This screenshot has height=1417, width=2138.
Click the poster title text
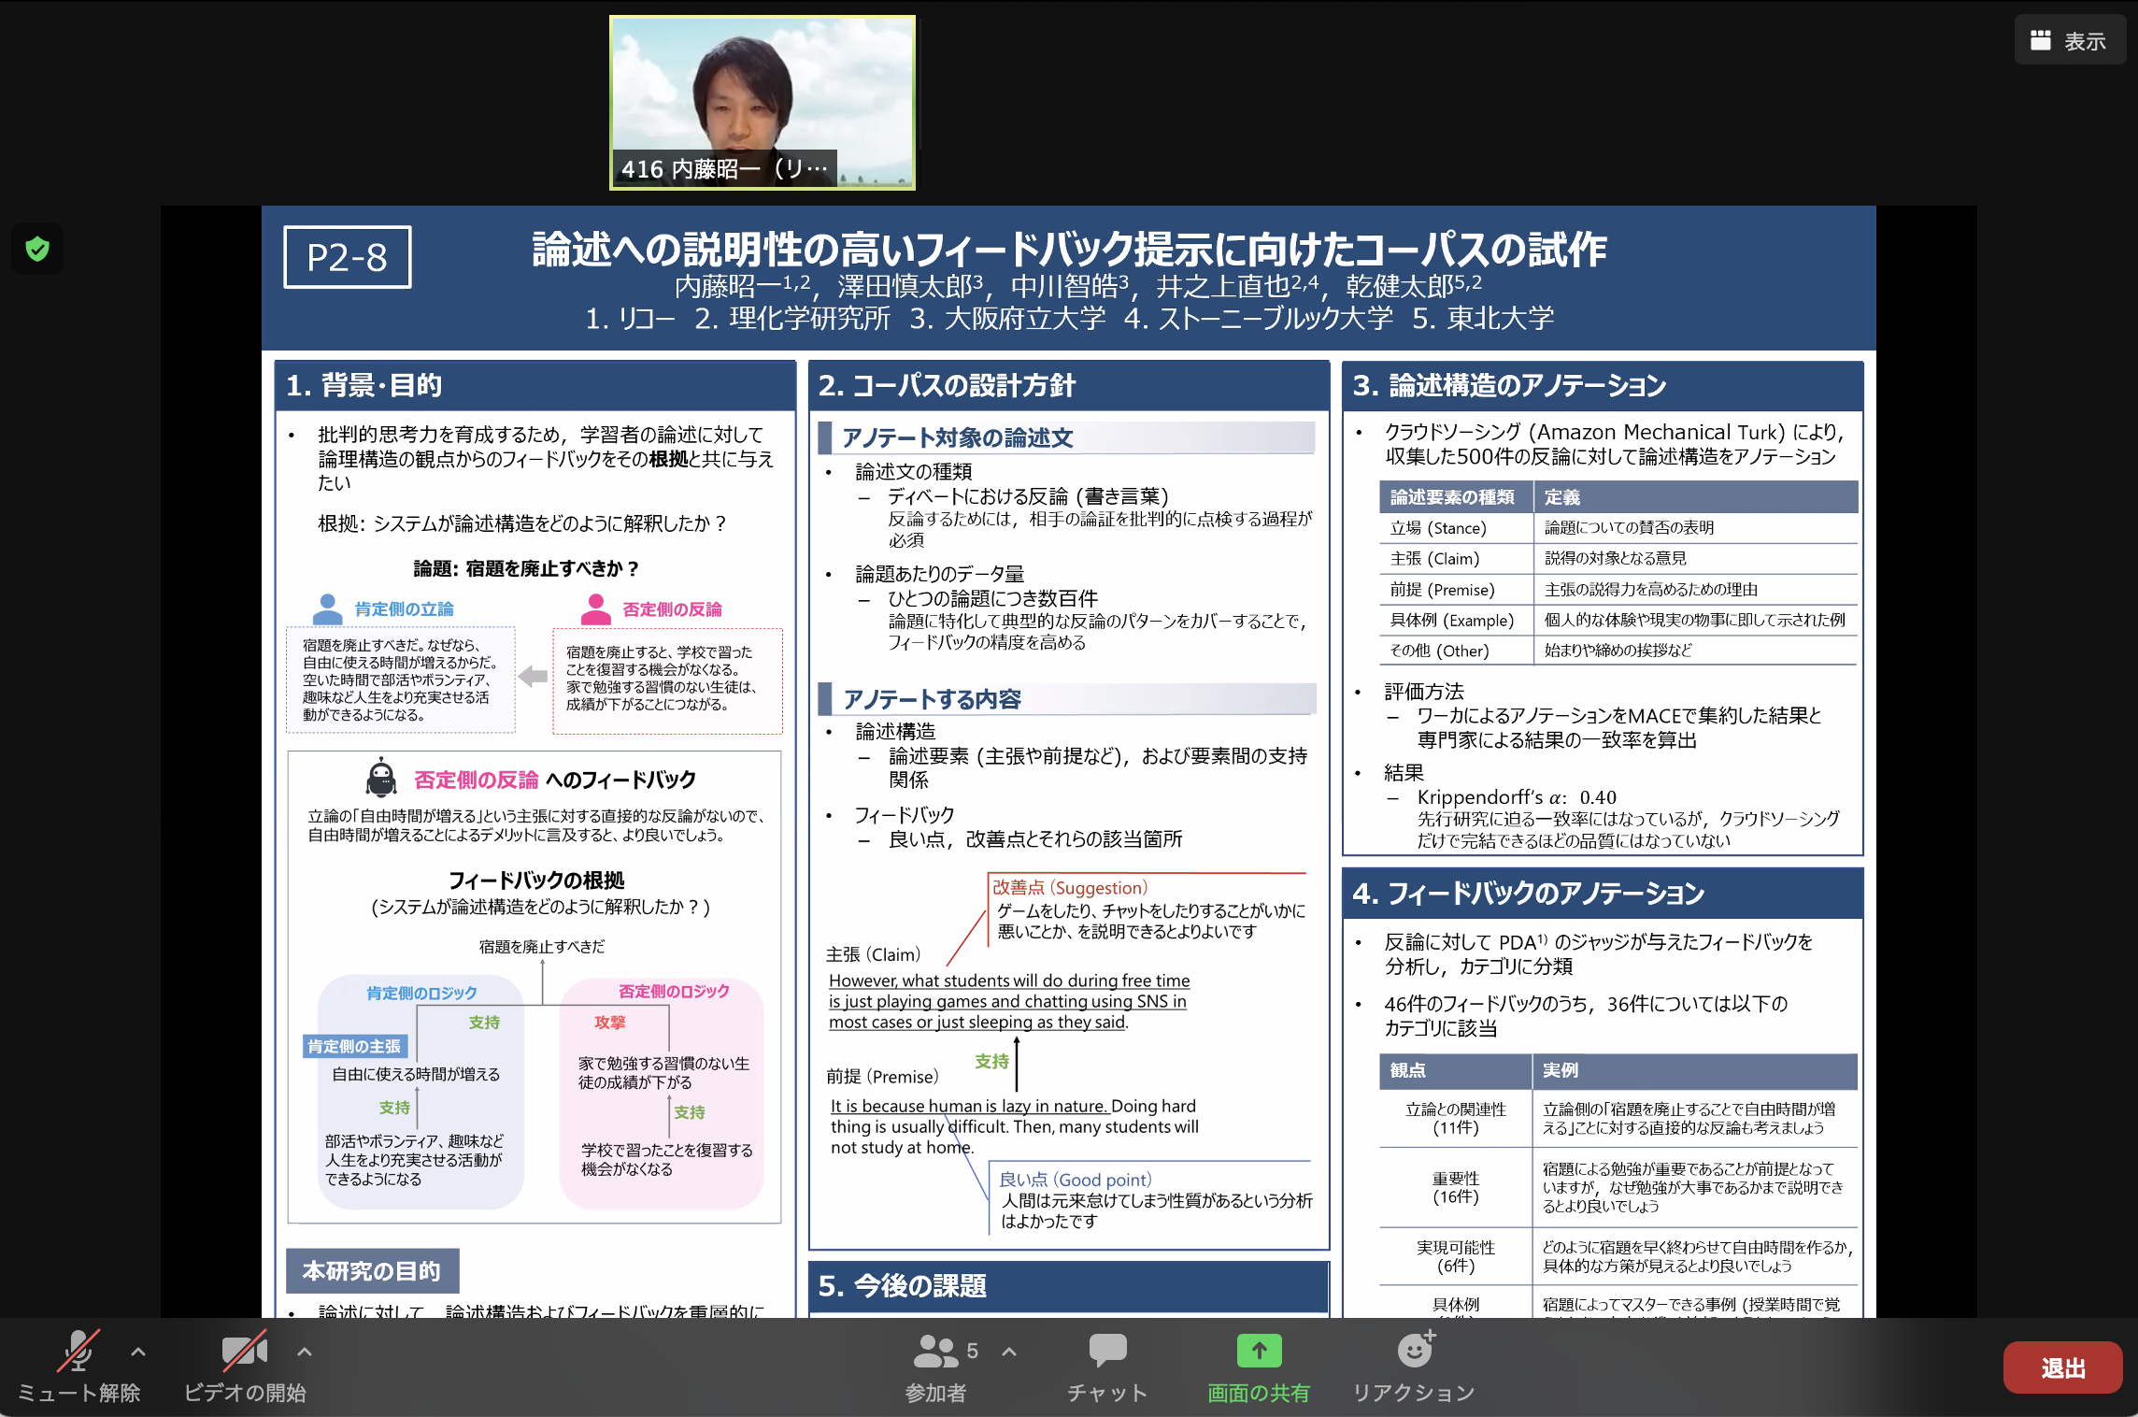tap(1069, 250)
